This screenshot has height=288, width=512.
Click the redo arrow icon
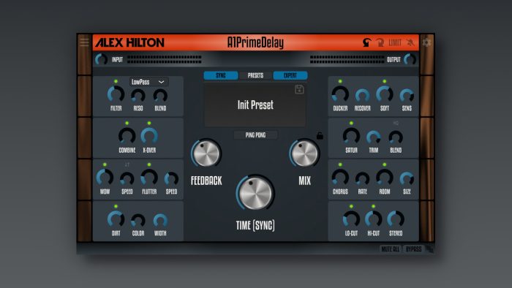click(x=380, y=42)
